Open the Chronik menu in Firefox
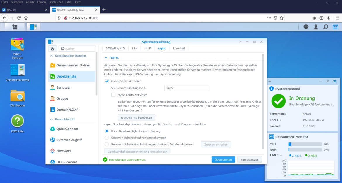The width and height of the screenshot is (342, 183). 42,2
